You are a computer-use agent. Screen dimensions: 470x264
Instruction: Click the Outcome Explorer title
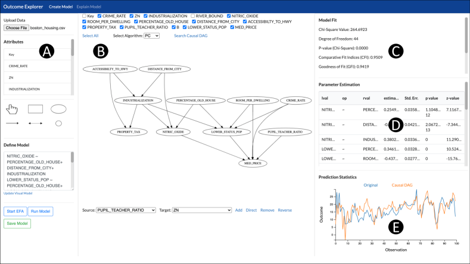[x=23, y=7]
